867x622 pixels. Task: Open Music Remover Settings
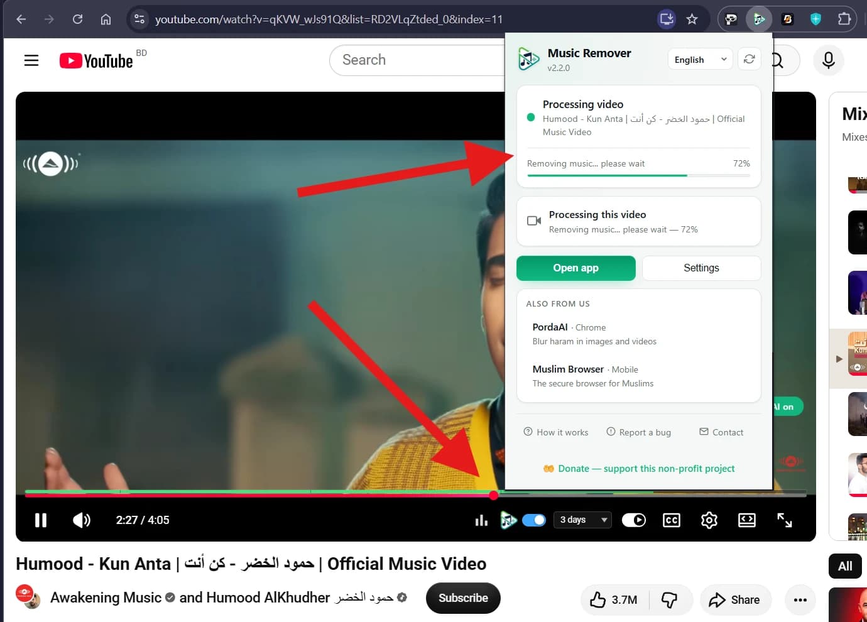coord(701,268)
